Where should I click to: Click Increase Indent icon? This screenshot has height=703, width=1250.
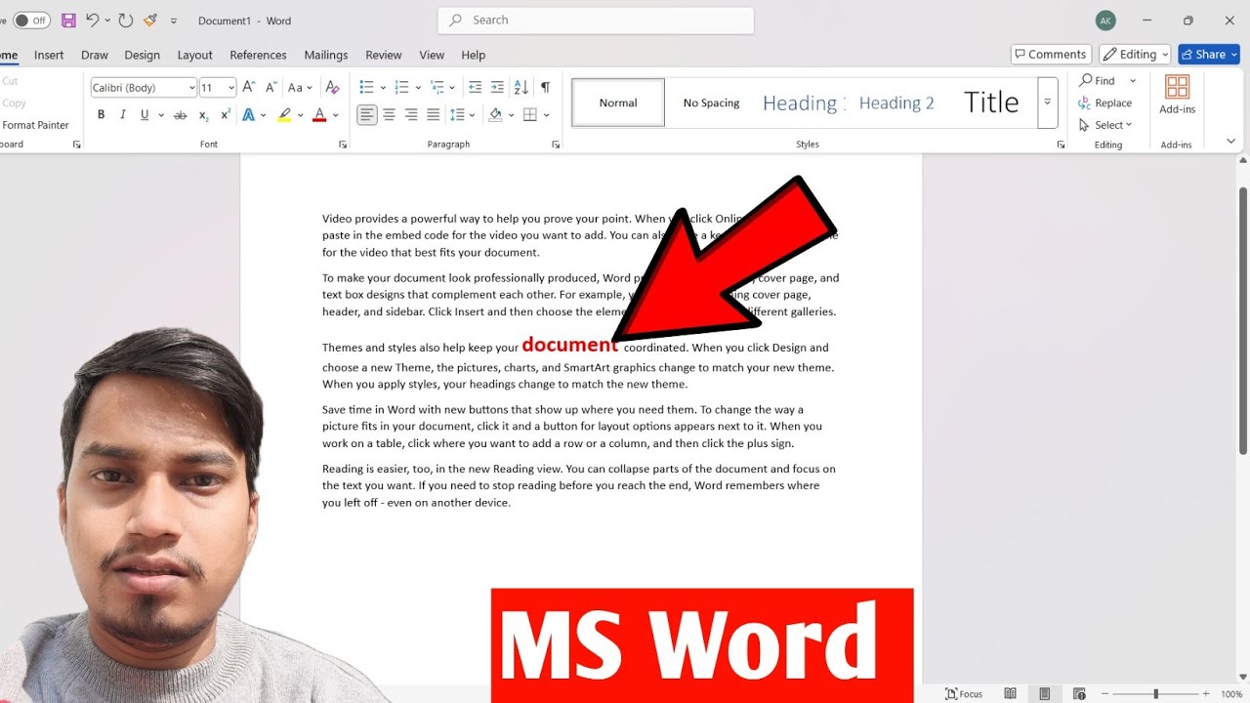coord(497,88)
